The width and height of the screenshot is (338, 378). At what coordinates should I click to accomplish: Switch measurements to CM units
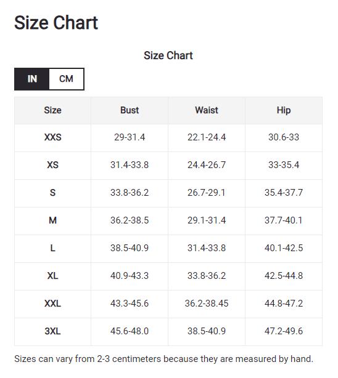point(66,79)
